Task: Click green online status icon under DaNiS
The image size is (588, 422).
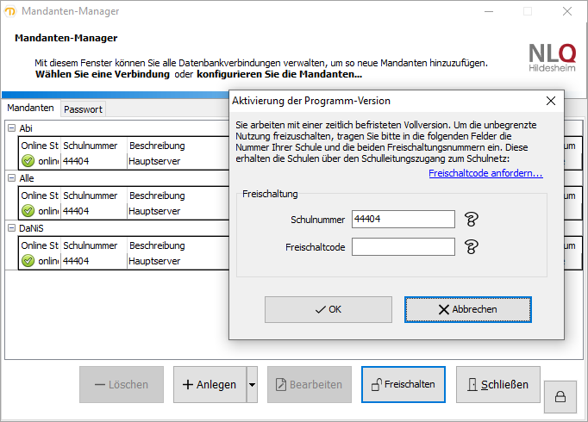Action: pos(28,261)
